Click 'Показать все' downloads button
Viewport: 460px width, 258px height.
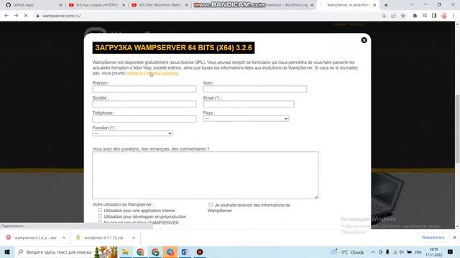pyautogui.click(x=433, y=237)
